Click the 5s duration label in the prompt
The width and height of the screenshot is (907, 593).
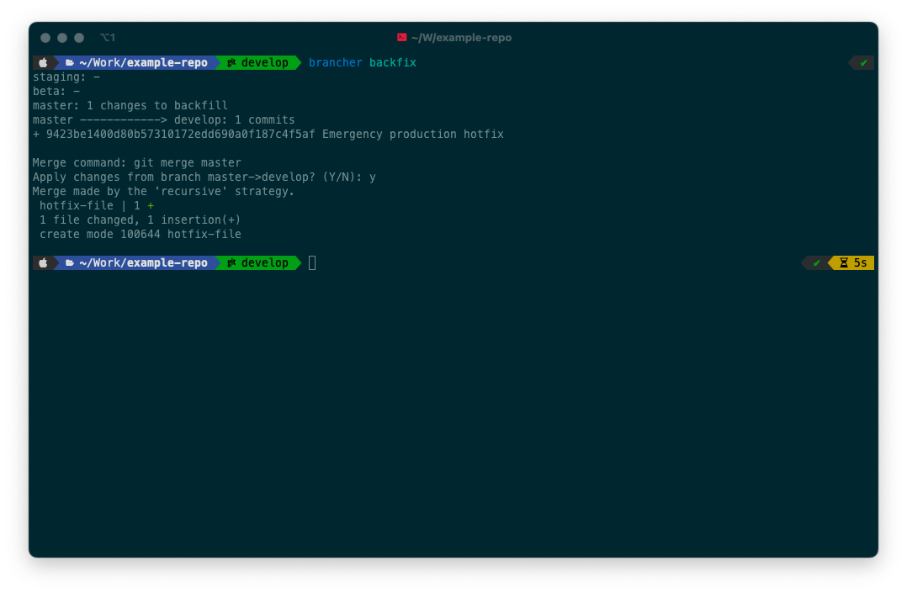(x=860, y=262)
